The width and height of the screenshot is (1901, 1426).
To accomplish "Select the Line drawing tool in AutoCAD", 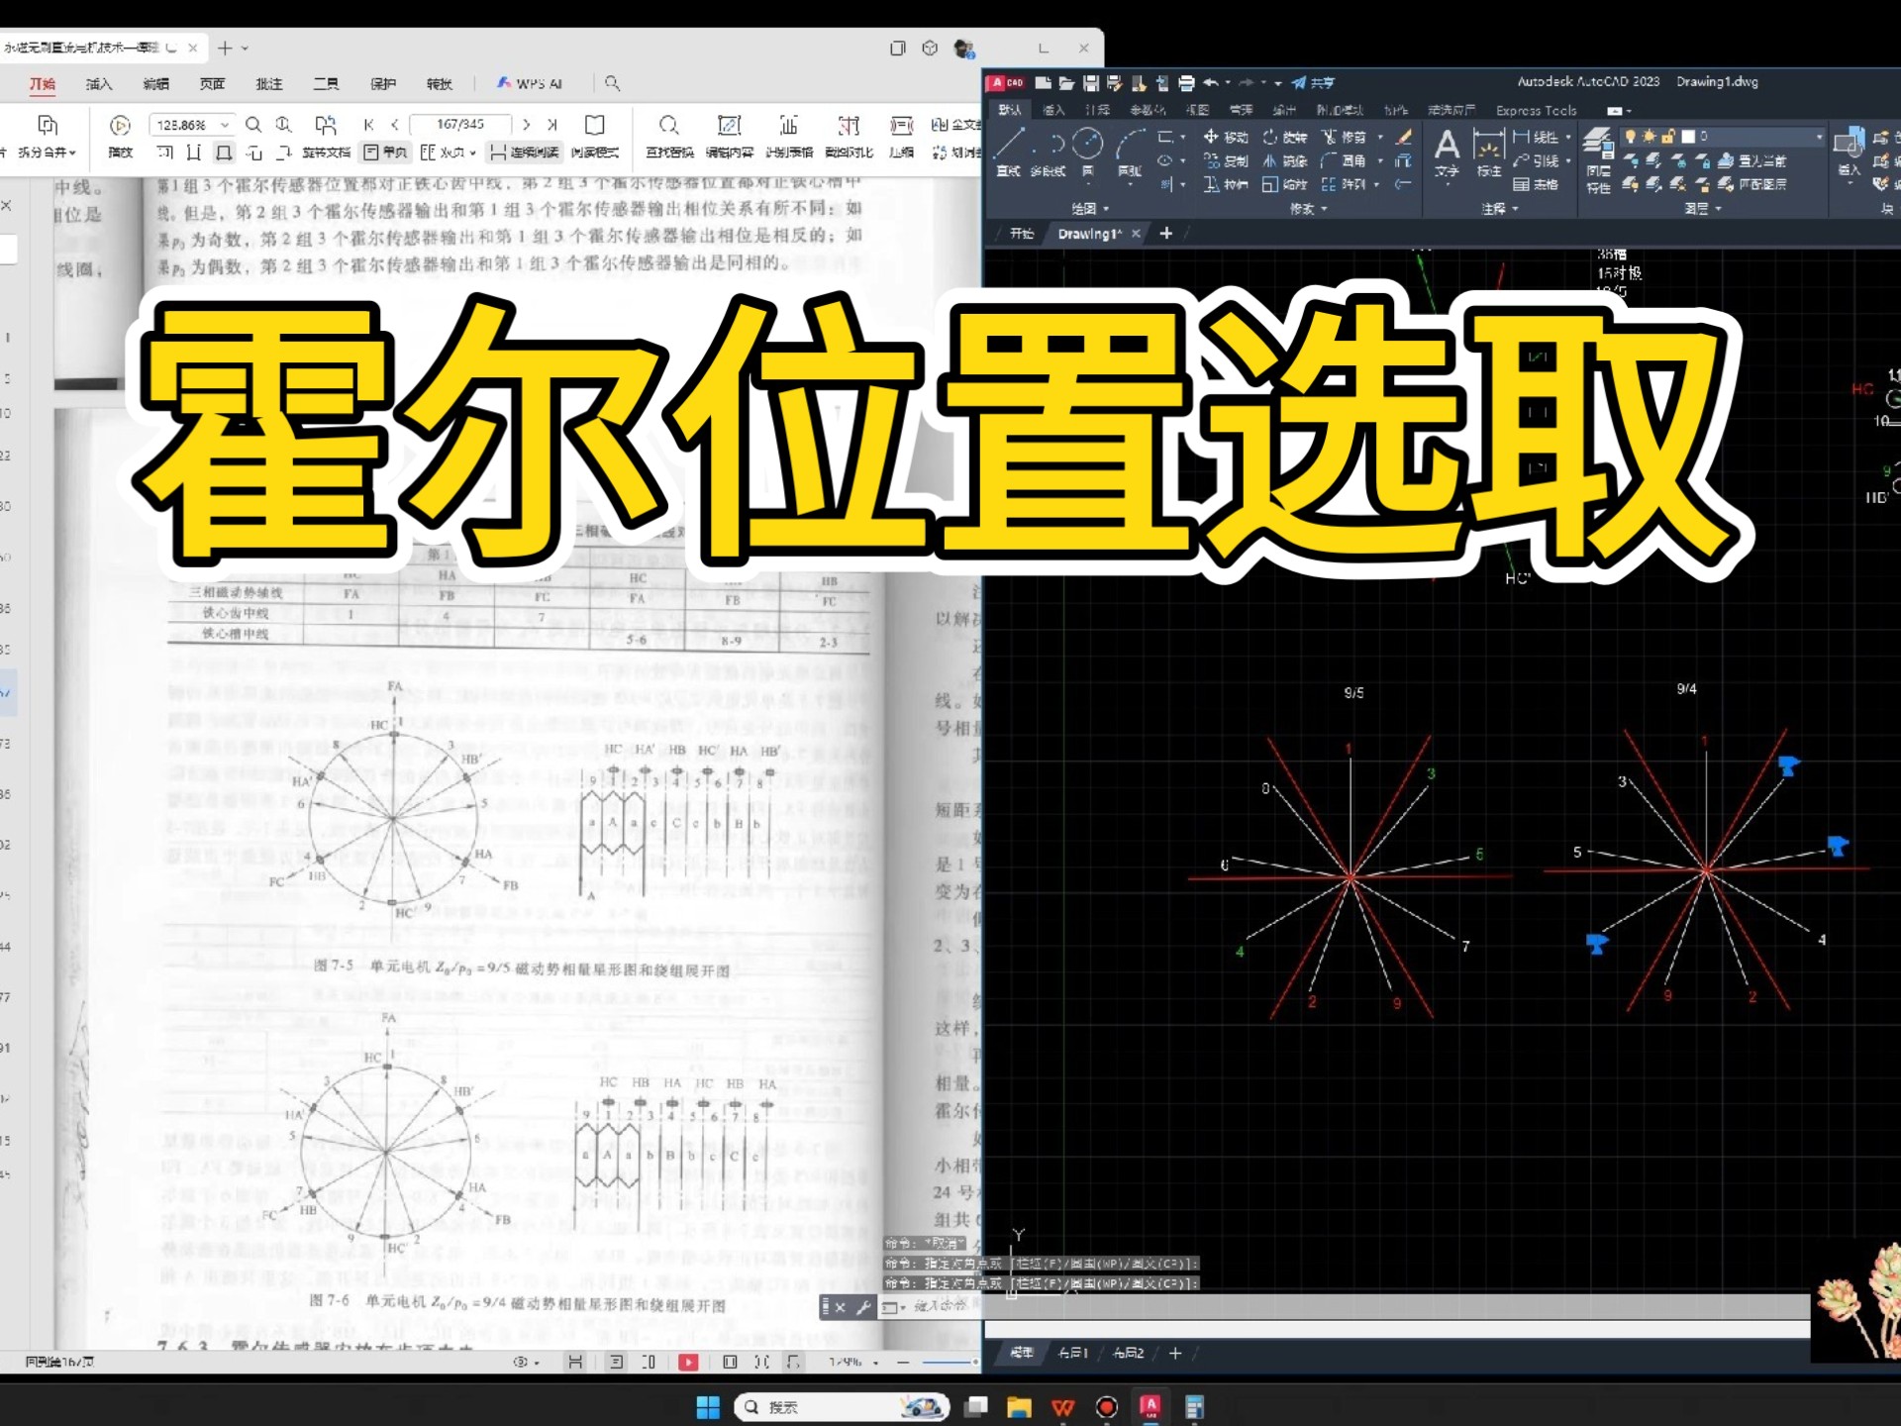I will (1008, 146).
